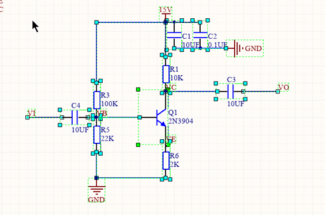Click the base pin handle of Q1
The height and width of the screenshot is (215, 325).
[x=140, y=117]
